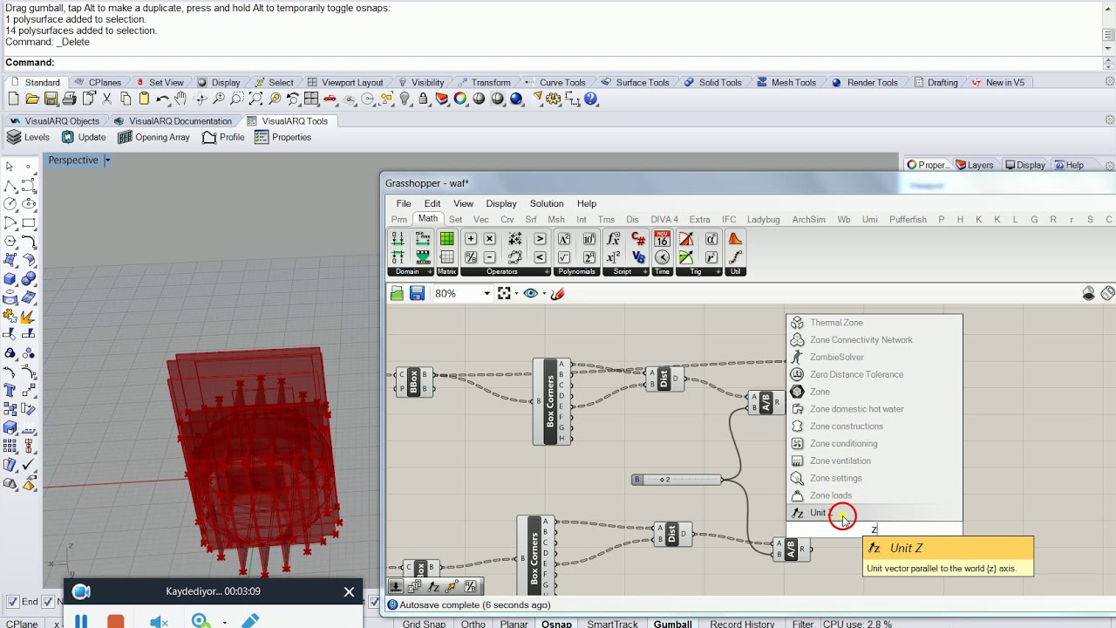Open zoom extents dropdown arrow in Grasshopper
Viewport: 1116px width, 628px height.
coord(517,294)
